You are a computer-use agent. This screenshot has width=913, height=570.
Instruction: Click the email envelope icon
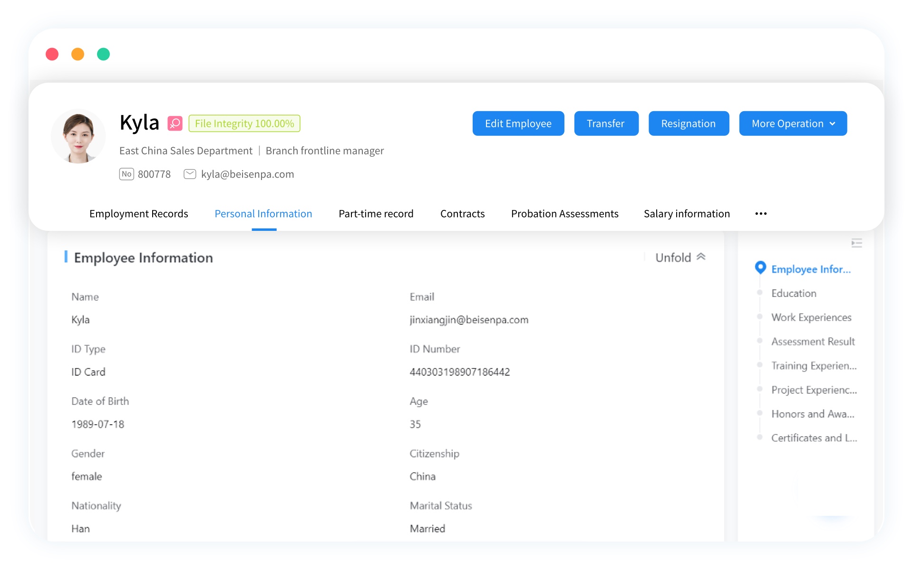[x=190, y=174]
